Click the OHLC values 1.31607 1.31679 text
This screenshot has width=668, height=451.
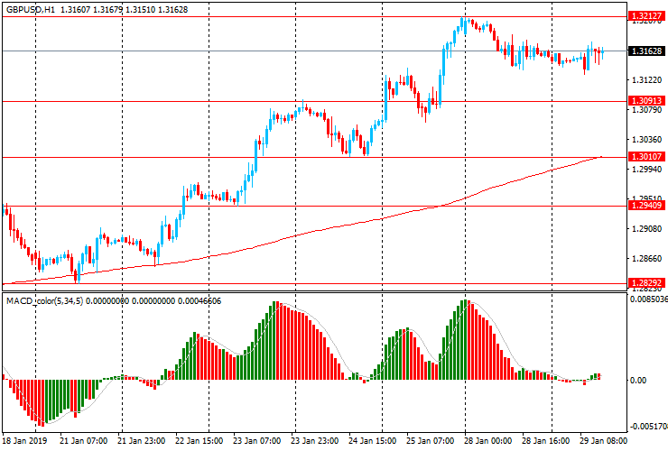[x=92, y=9]
